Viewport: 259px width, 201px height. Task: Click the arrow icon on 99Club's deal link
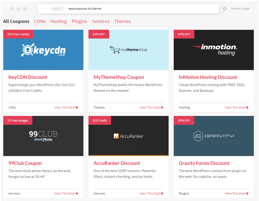click(x=76, y=193)
